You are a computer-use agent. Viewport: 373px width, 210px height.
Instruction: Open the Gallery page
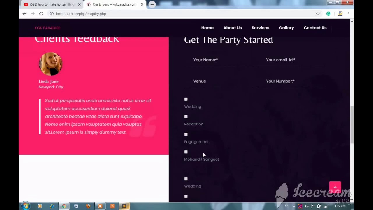(x=286, y=28)
